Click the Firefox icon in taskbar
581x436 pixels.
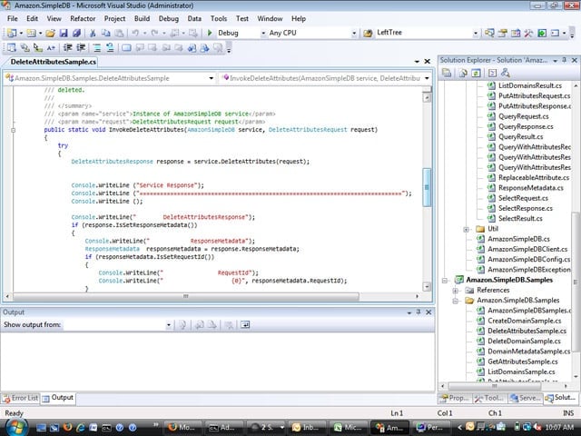pyautogui.click(x=67, y=427)
